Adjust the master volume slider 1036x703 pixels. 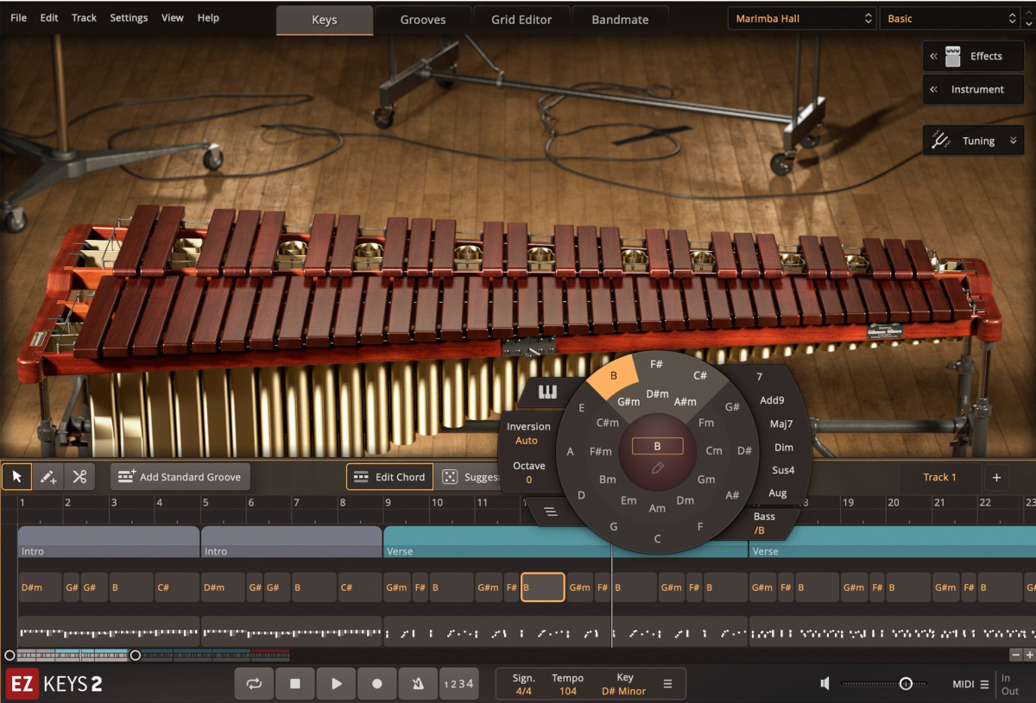(906, 683)
